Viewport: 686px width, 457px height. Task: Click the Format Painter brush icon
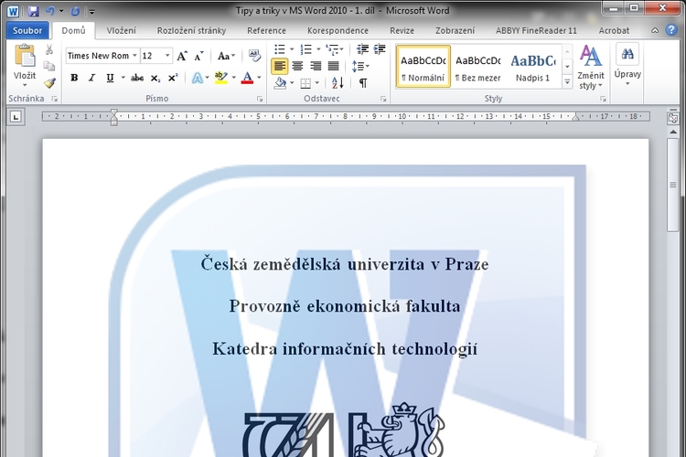[49, 83]
